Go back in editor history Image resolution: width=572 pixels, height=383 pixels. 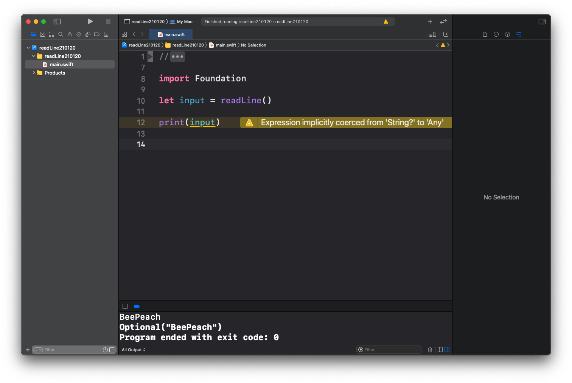pos(134,34)
